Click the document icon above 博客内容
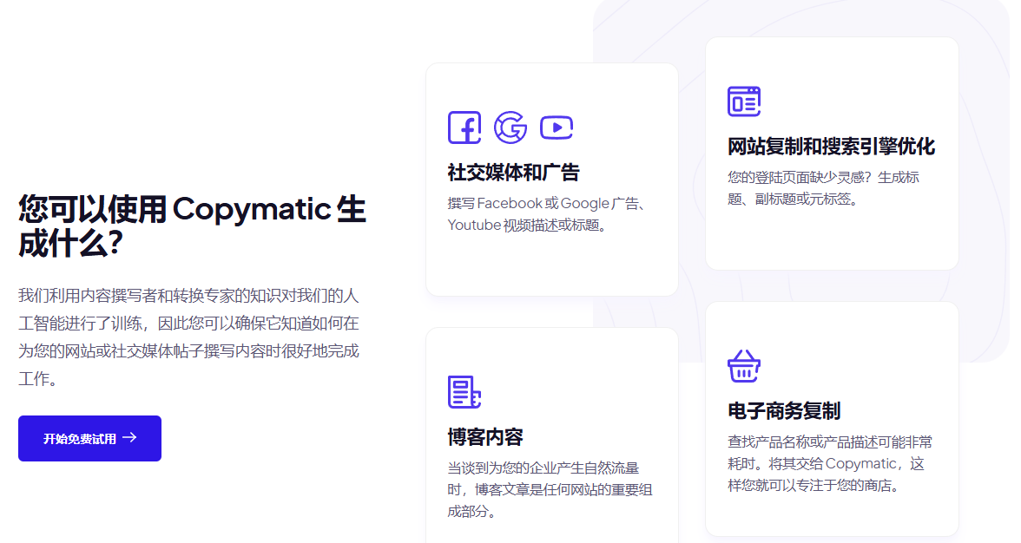Viewport: 1021px width, 543px height. pyautogui.click(x=464, y=392)
